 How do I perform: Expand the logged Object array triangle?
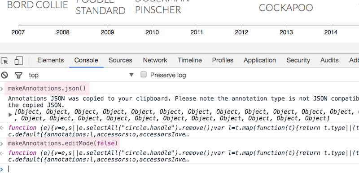(10, 115)
